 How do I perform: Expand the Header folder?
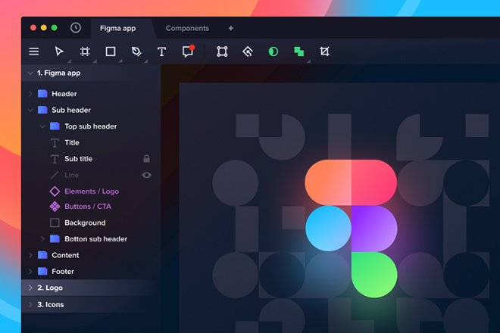point(31,94)
